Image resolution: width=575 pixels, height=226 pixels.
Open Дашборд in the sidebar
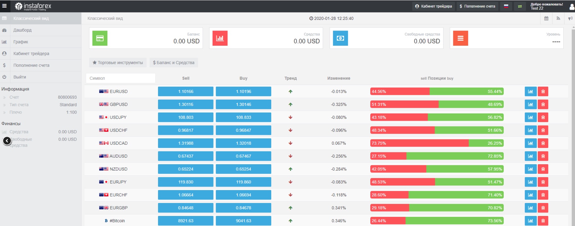coord(41,30)
